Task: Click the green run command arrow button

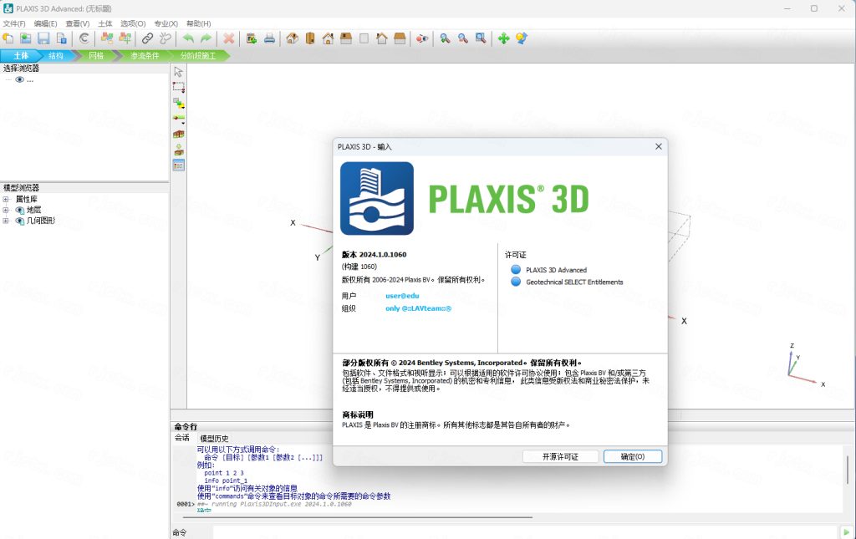Action: tap(846, 532)
